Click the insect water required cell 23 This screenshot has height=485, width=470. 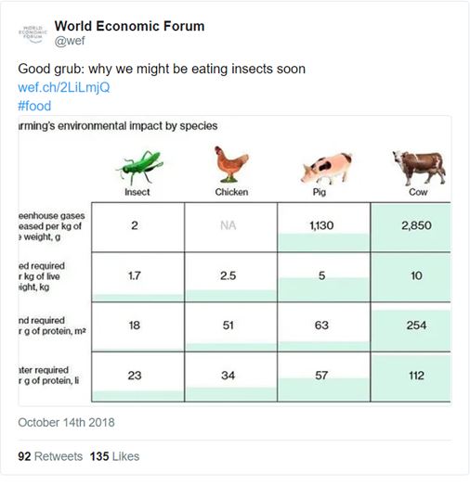click(x=137, y=377)
